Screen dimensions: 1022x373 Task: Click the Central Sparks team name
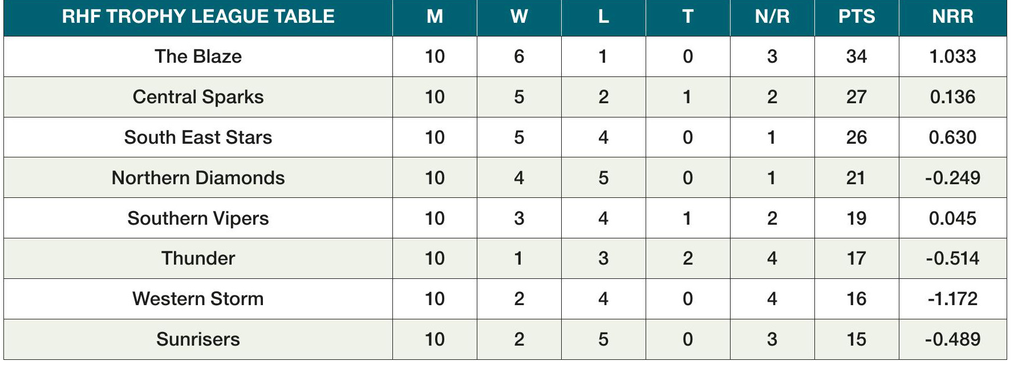[198, 97]
